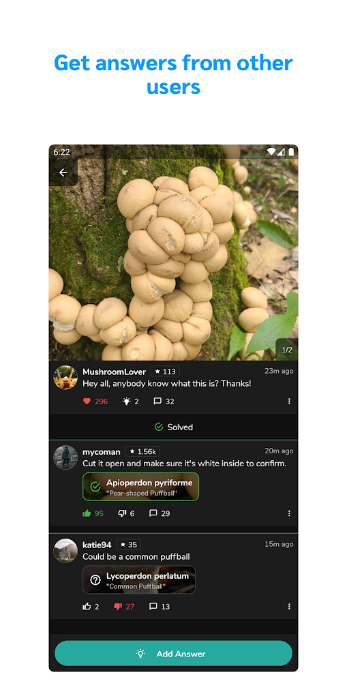This screenshot has width=347, height=694.
Task: Tap the lightbulb answers icon on the post
Action: pos(126,402)
